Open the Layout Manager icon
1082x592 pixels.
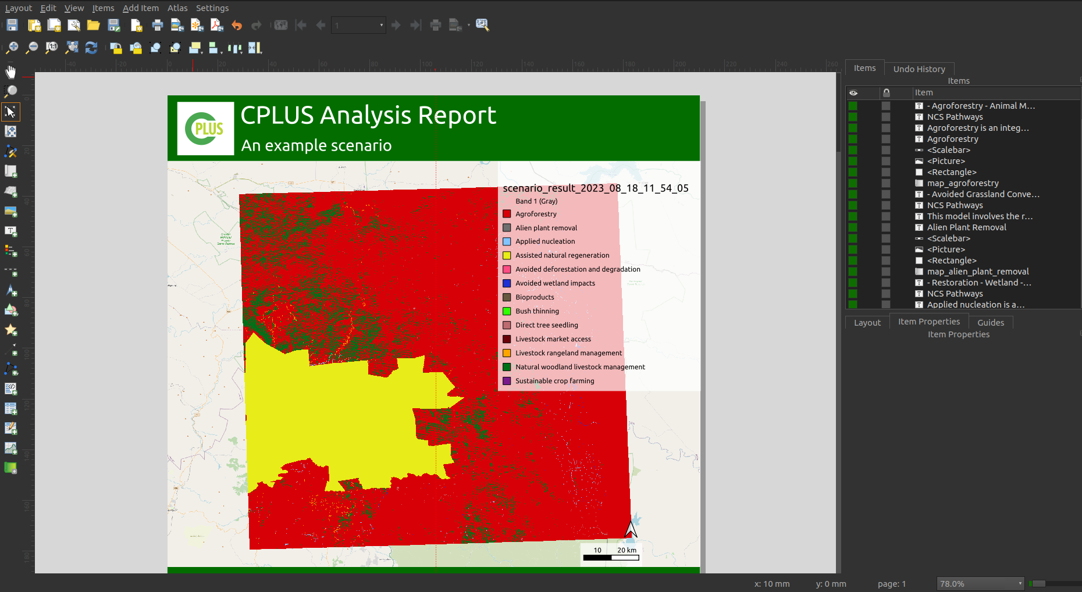click(74, 25)
